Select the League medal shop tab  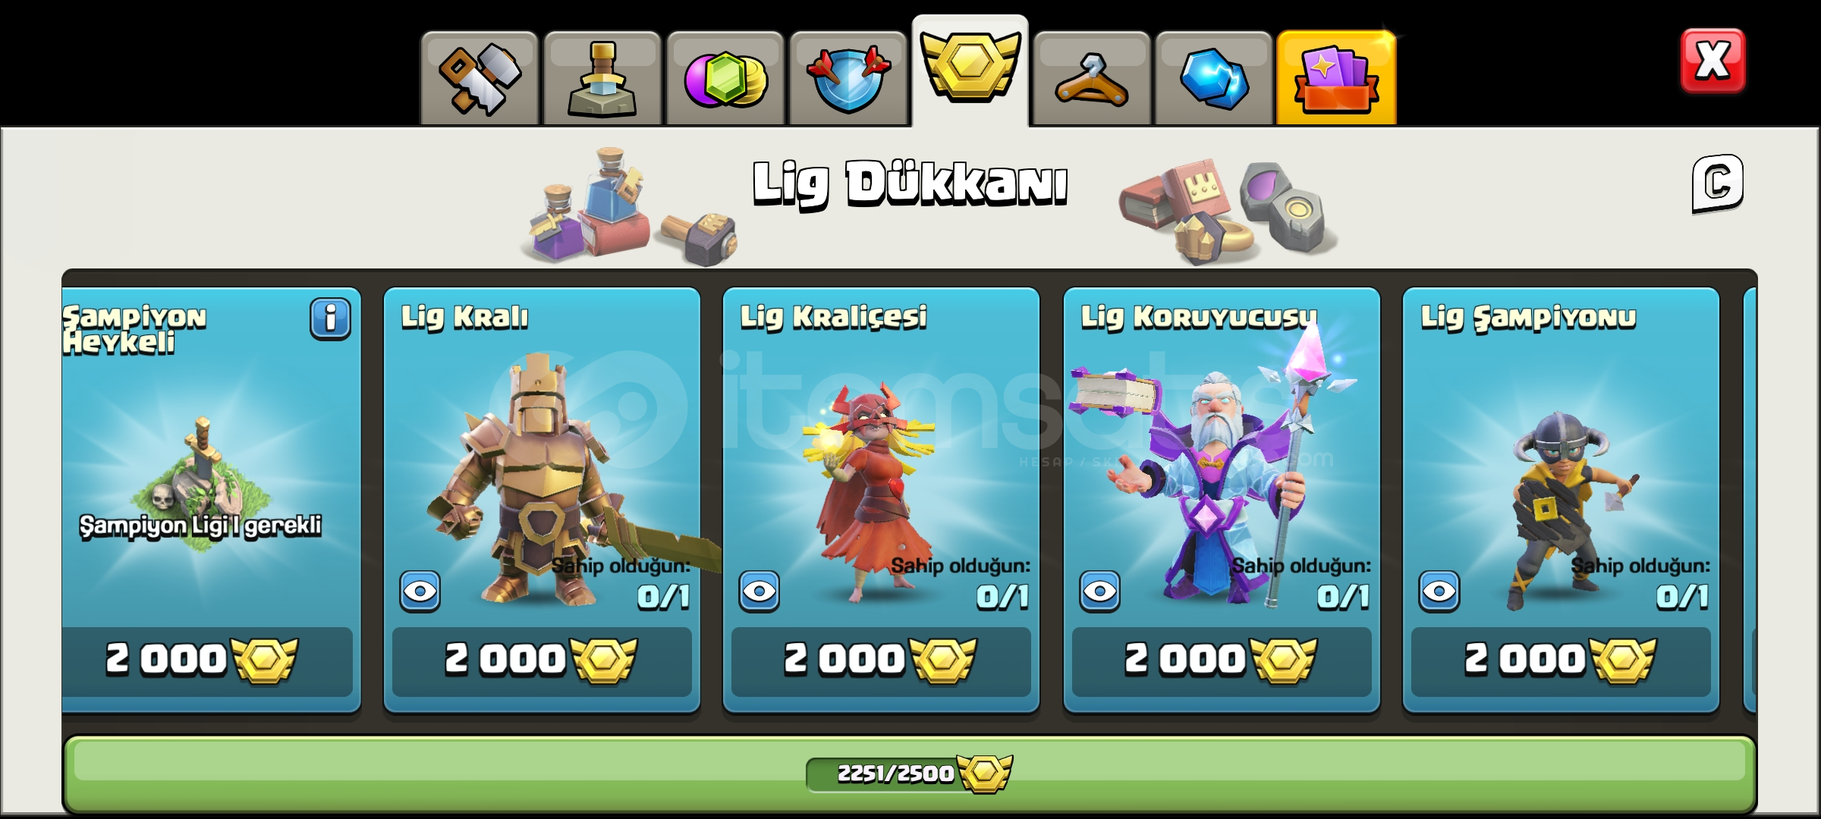pos(970,71)
